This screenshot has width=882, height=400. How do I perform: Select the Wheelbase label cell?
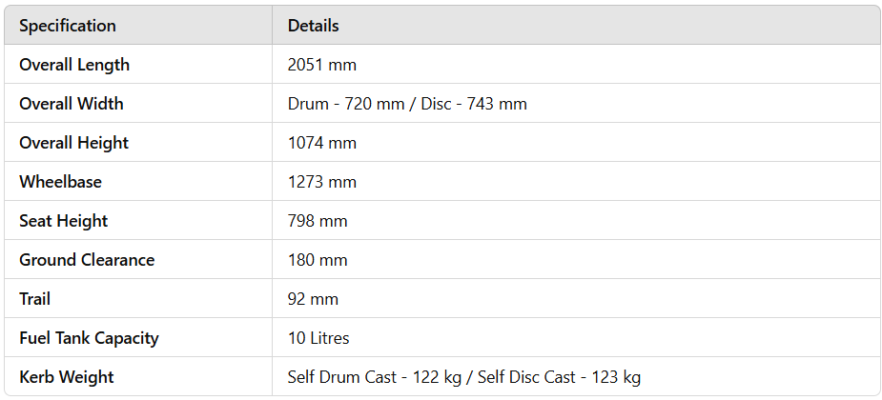(60, 182)
